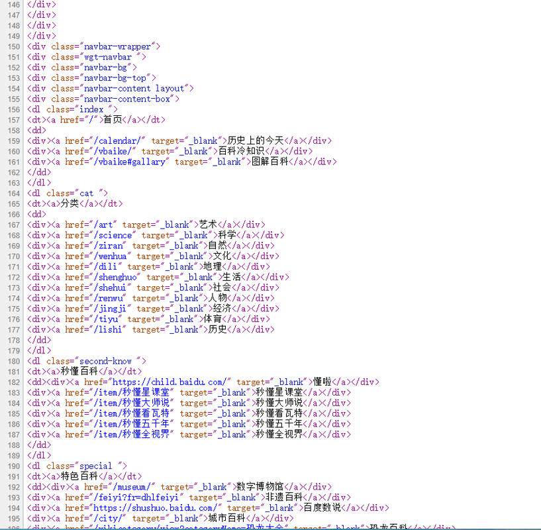Follow the /ziran href link
541x530 pixels.
pos(110,246)
